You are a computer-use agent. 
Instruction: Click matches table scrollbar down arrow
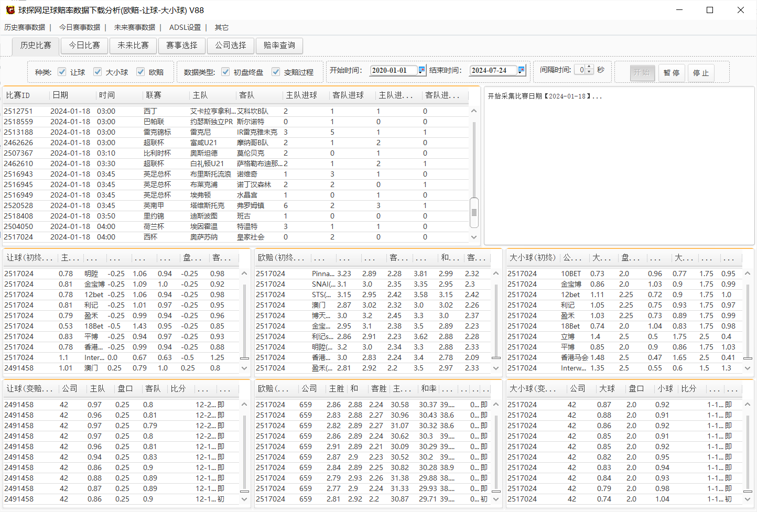point(474,237)
